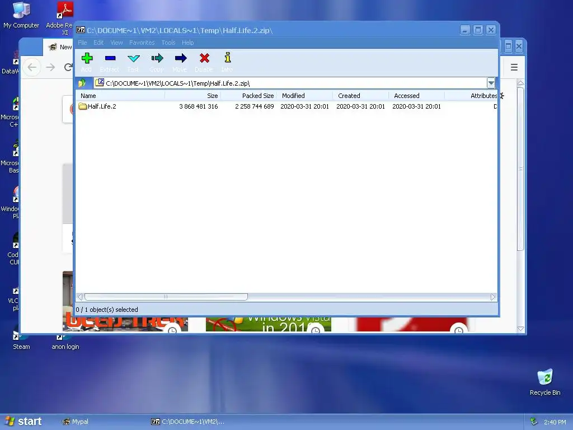The image size is (573, 430).
Task: Click the Mypal reload button
Action: coord(68,67)
